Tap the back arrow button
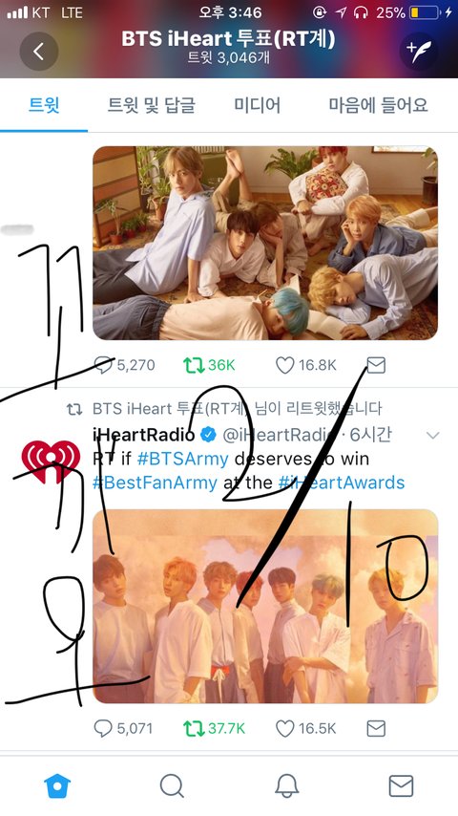The image size is (458, 816). click(x=39, y=51)
